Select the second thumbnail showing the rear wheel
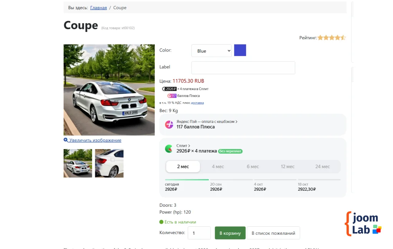The width and height of the screenshot is (393, 249). pyautogui.click(x=109, y=163)
